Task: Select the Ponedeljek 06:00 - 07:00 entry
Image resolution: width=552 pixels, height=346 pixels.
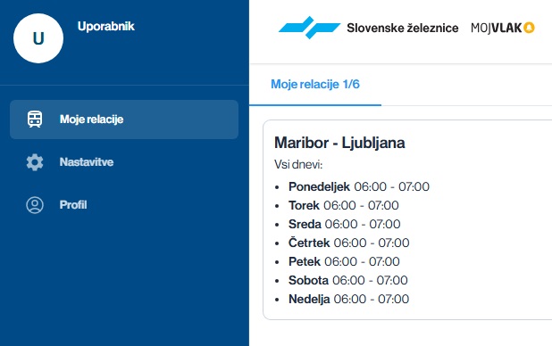Action: click(x=359, y=186)
